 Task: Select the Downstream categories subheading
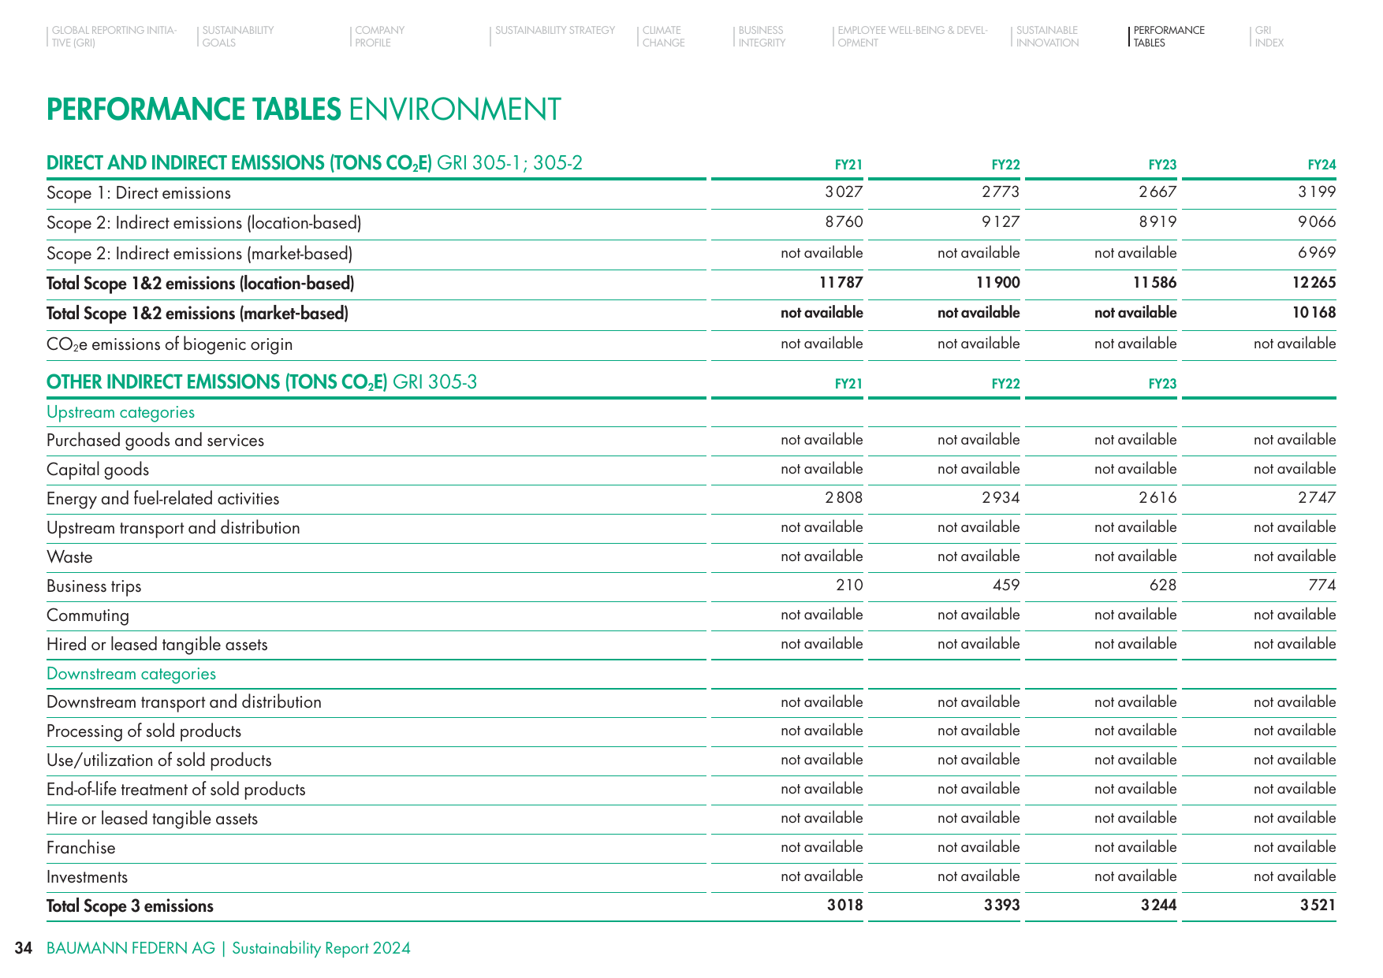pos(131,674)
